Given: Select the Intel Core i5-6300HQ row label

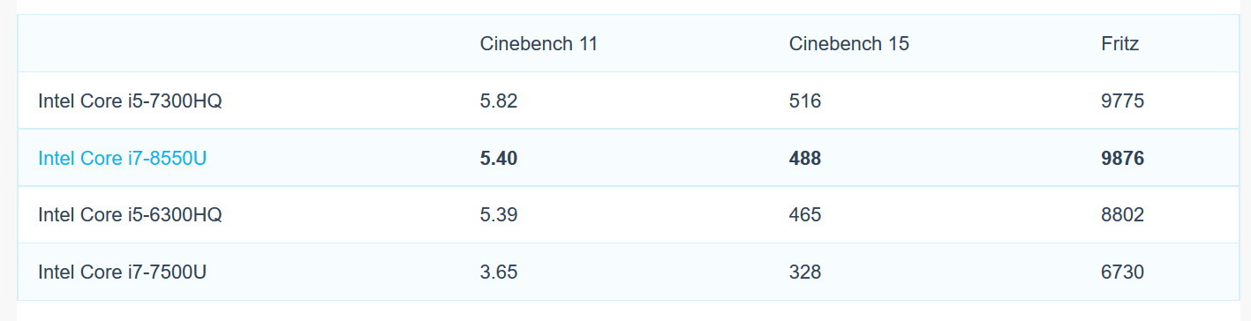Looking at the screenshot, I should point(130,215).
